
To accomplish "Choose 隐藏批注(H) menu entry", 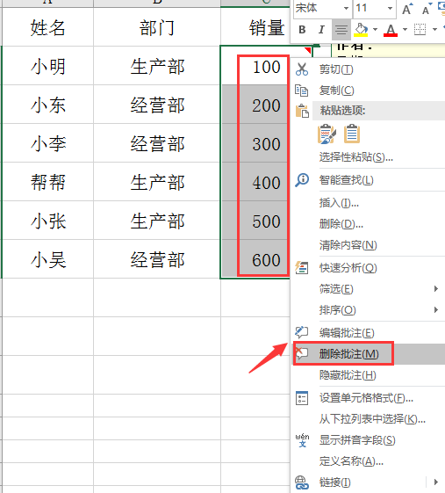I will coord(348,375).
